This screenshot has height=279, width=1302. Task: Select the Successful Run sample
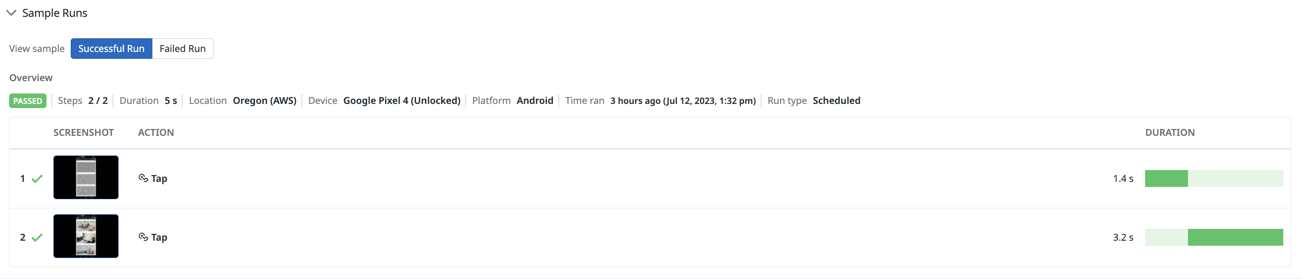(111, 48)
